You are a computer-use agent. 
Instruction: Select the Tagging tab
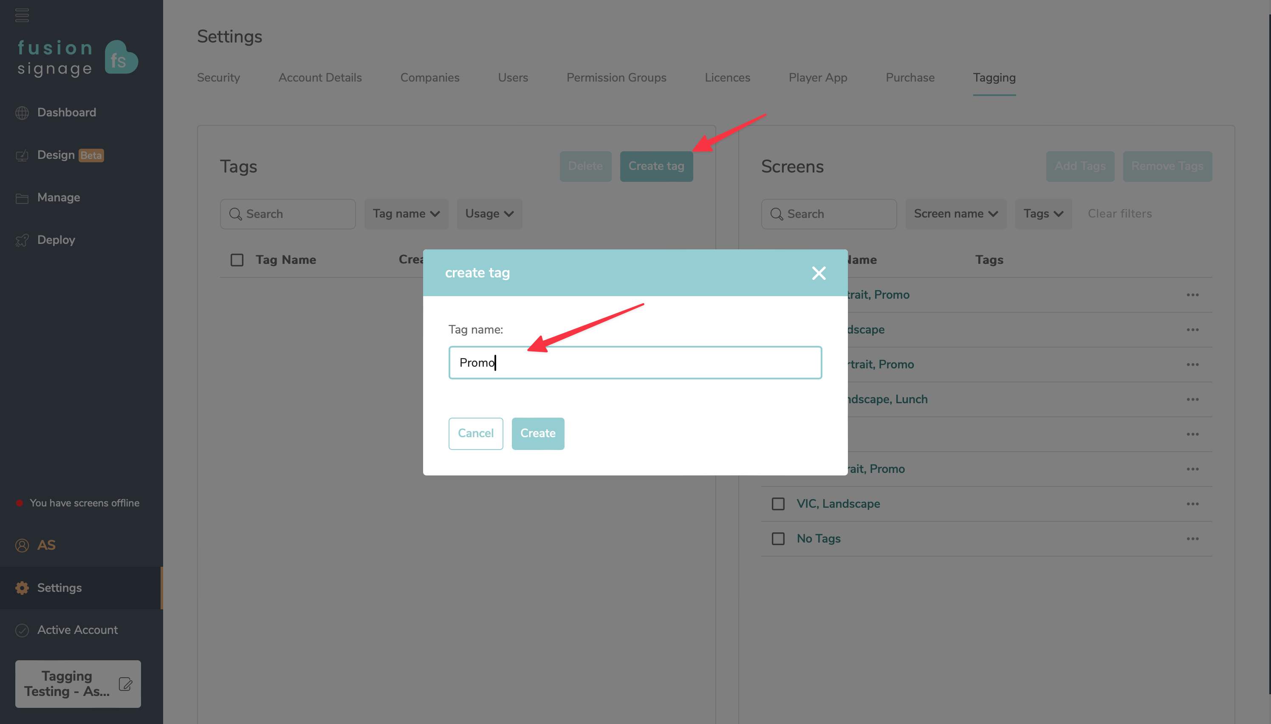click(x=994, y=78)
